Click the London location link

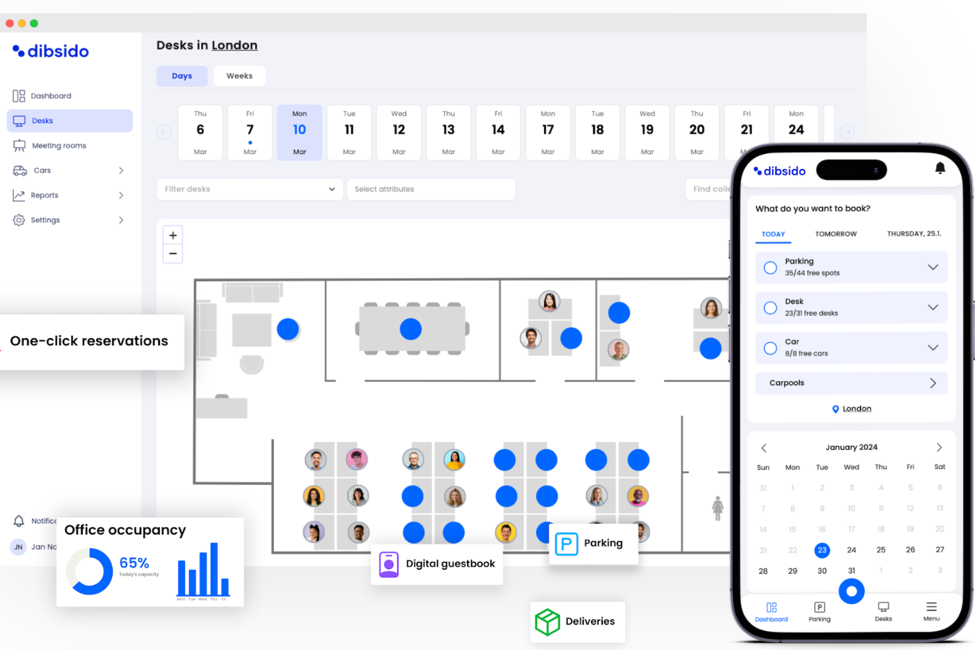point(856,408)
